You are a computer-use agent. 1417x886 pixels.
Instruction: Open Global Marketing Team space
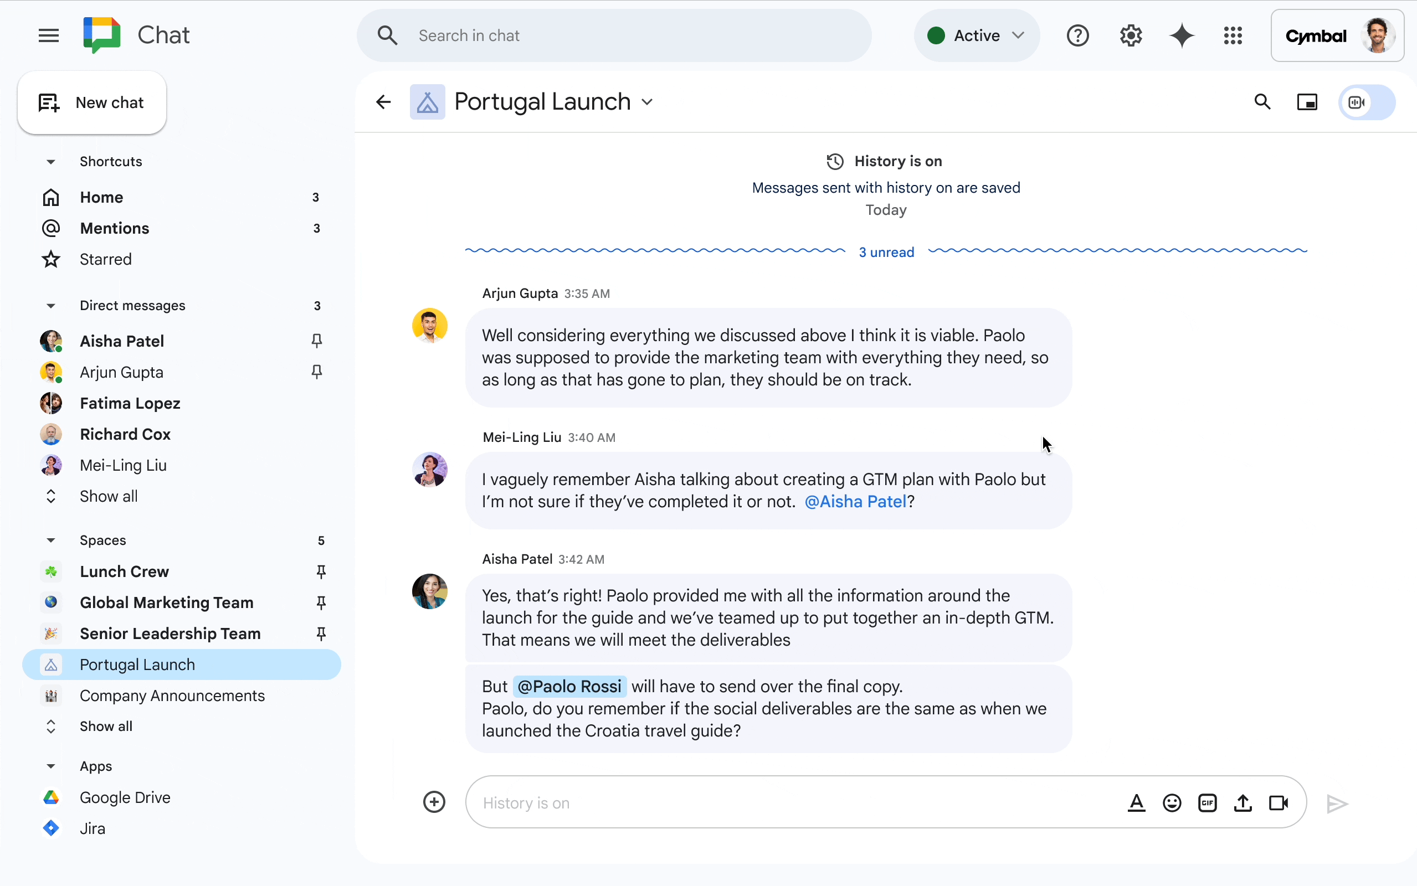point(166,602)
